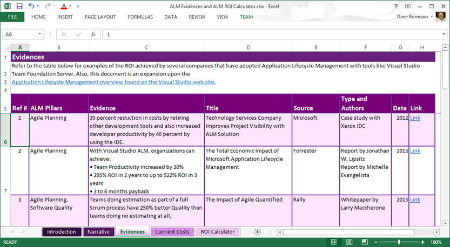Open the FORMULAS ribbon tab
This screenshot has width=450, height=247.
pyautogui.click(x=140, y=17)
